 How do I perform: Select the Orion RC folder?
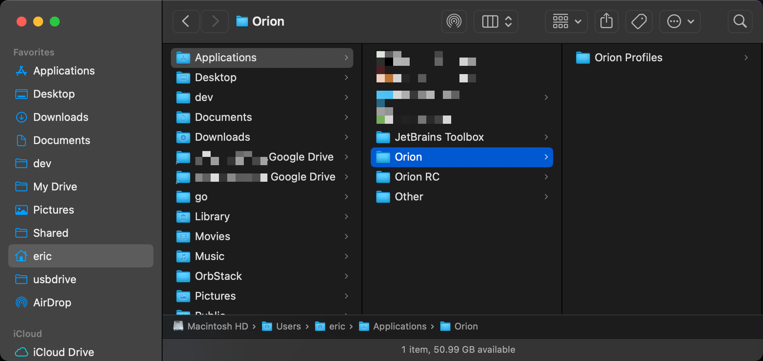pyautogui.click(x=417, y=177)
